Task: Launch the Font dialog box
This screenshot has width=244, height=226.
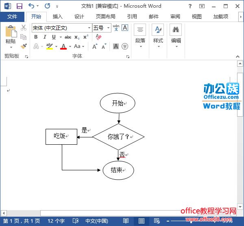Action: [128, 57]
